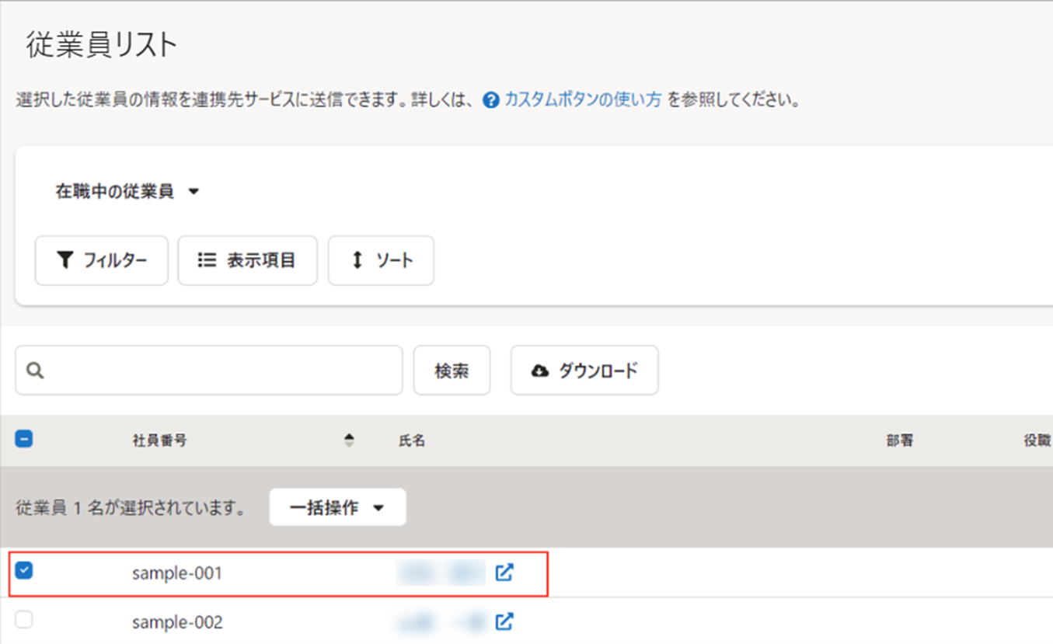Toggle the select-all header checkbox
The width and height of the screenshot is (1053, 644).
[24, 440]
